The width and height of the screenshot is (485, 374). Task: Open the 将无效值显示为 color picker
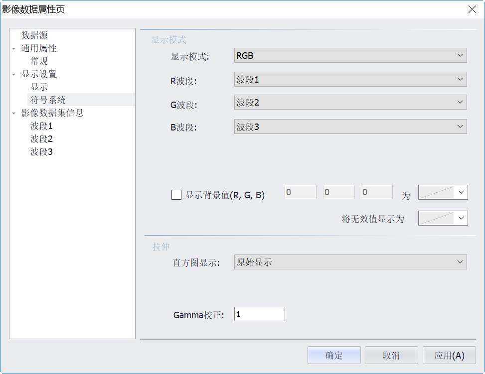(x=443, y=218)
